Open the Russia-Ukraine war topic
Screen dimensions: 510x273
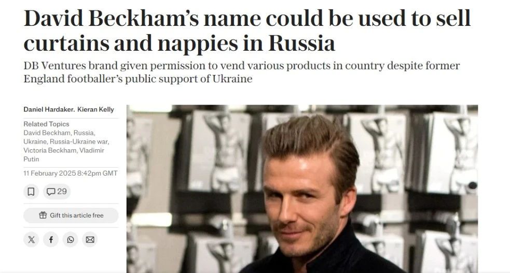[79, 141]
